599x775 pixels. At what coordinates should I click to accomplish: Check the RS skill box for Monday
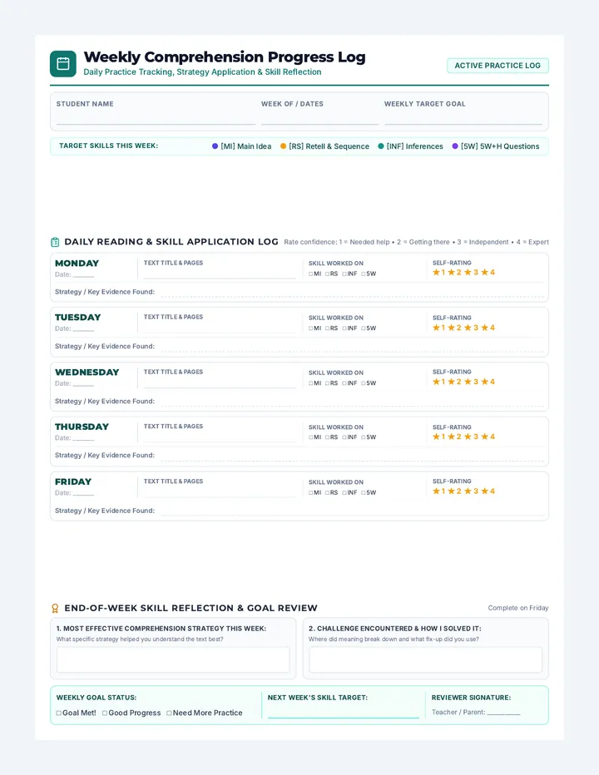point(328,274)
